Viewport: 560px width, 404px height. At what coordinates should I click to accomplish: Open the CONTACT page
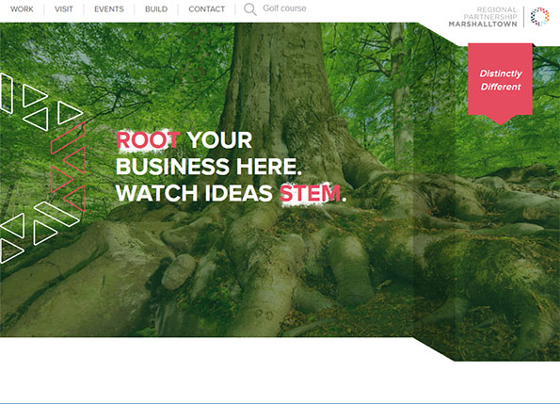pos(207,9)
